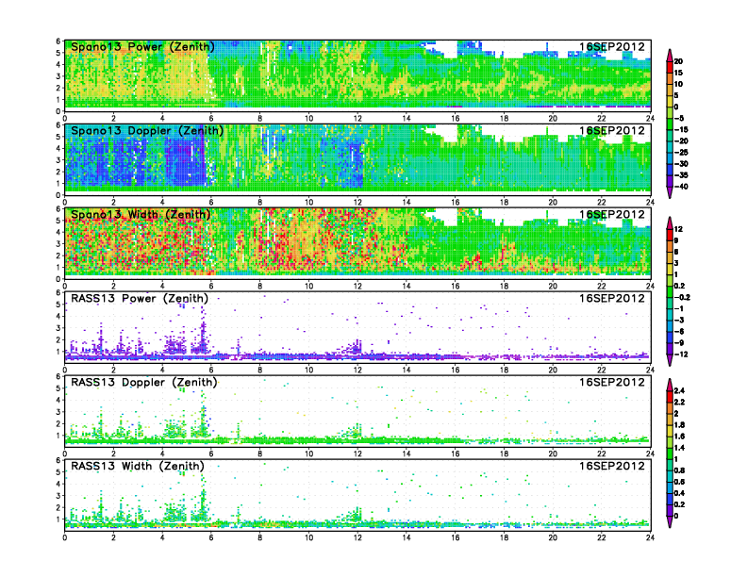Image resolution: width=747 pixels, height=577 pixels.
Task: Click the "1.8" label on the lower colorbar
Action: pyautogui.click(x=679, y=424)
